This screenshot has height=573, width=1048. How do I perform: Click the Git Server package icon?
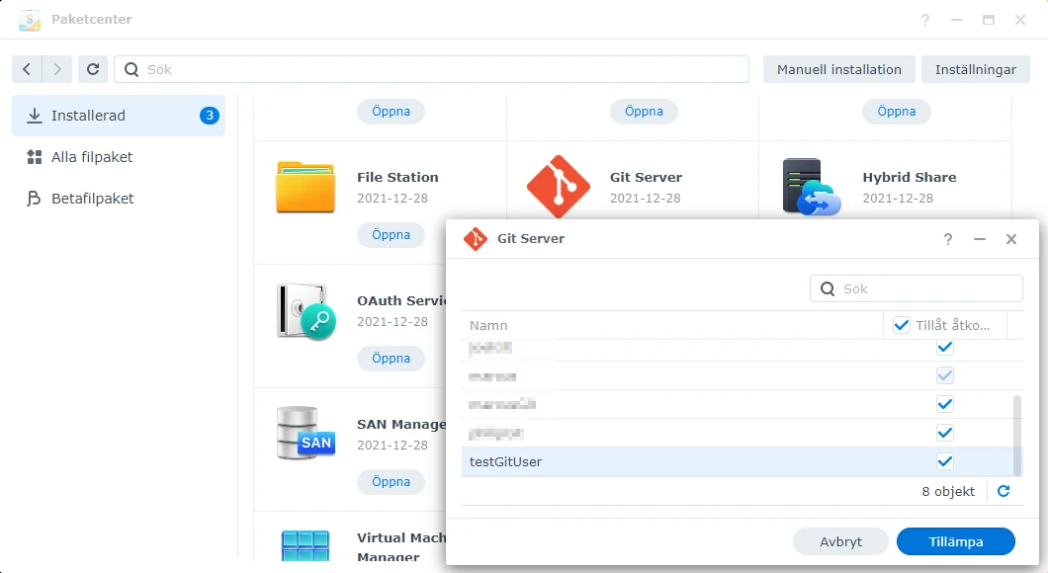pyautogui.click(x=558, y=184)
